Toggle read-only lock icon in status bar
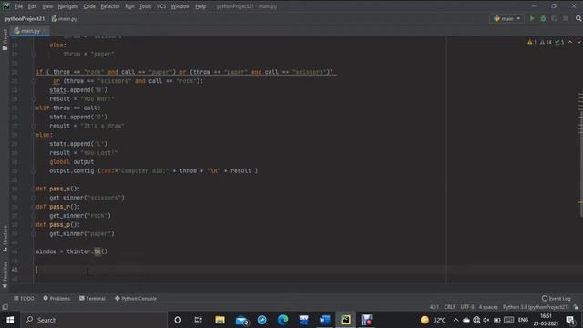 (x=576, y=307)
